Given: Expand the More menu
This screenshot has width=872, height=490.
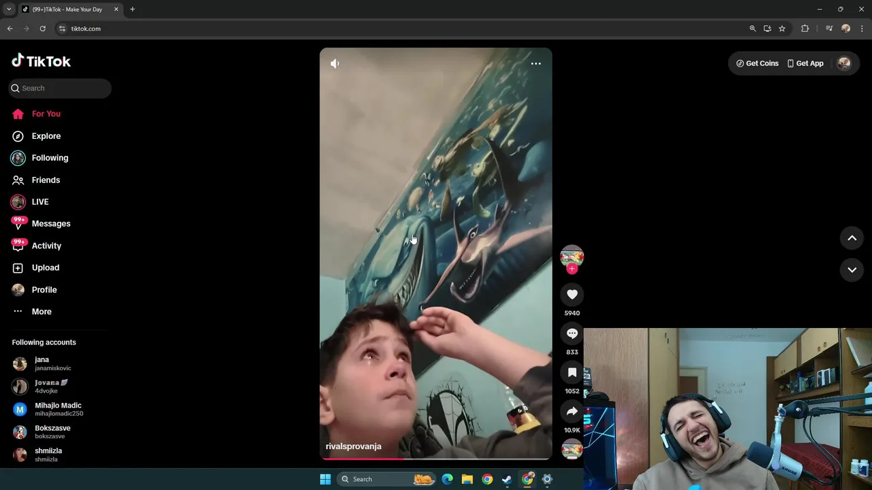Looking at the screenshot, I should click(42, 312).
